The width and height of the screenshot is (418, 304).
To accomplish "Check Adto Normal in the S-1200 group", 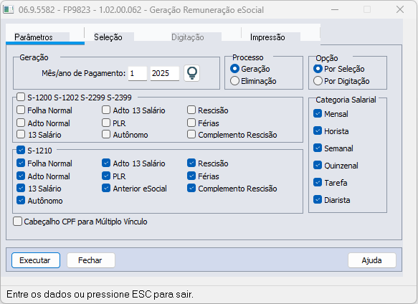I will (x=21, y=123).
